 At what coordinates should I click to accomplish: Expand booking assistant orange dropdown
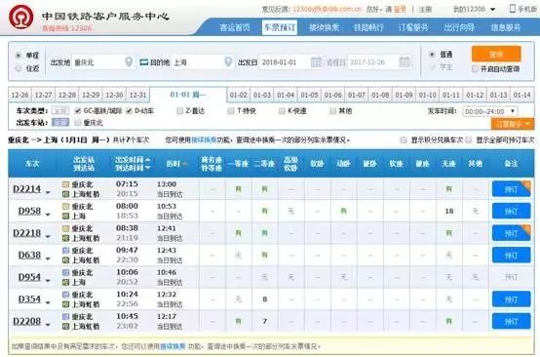[513, 124]
